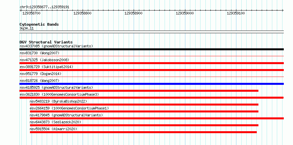Open esv3891729 (Suktitipat2014) variant label

click(x=46, y=67)
